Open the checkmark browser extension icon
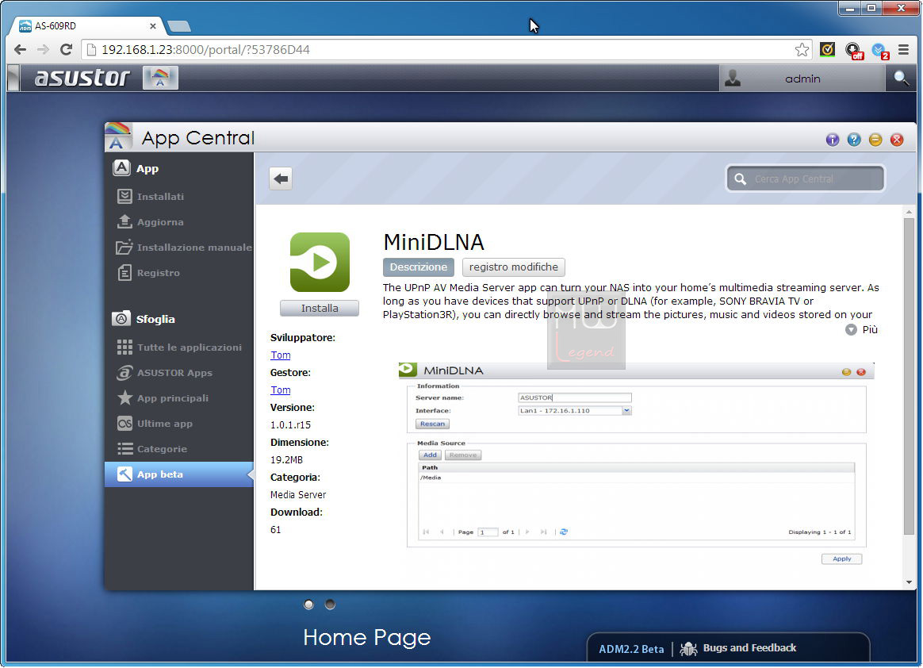Screen dimensions: 923x668 [x=827, y=49]
